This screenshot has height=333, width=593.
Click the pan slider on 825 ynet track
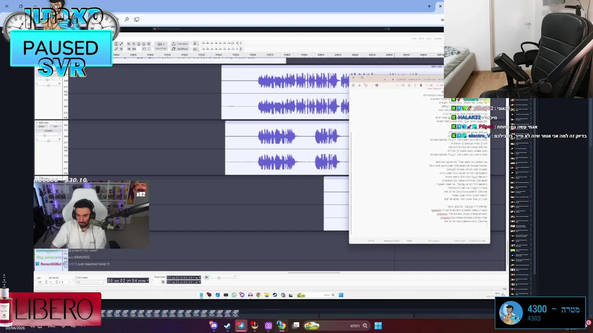click(49, 141)
